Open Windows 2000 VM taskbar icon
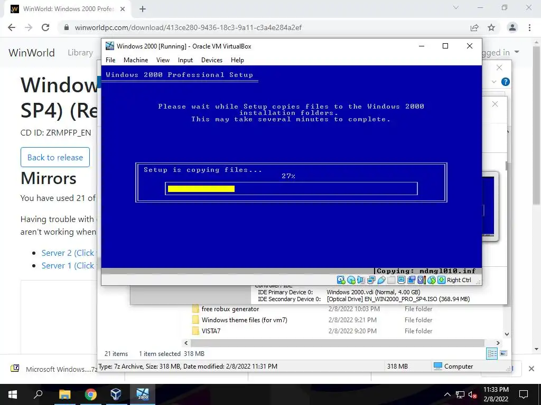 pos(143,394)
